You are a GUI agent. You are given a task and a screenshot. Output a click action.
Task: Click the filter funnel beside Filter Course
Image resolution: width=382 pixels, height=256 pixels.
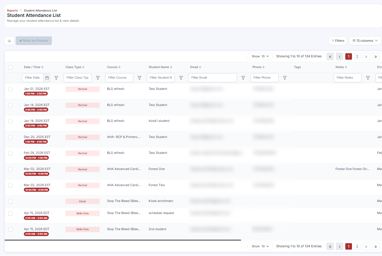pyautogui.click(x=139, y=78)
